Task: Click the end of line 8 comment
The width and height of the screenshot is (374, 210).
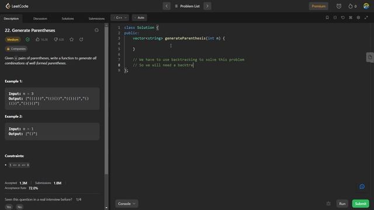Action: [x=193, y=65]
